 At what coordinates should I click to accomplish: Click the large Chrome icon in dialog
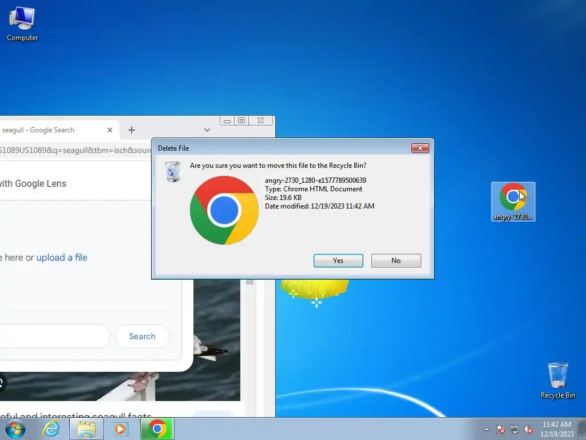(x=224, y=210)
